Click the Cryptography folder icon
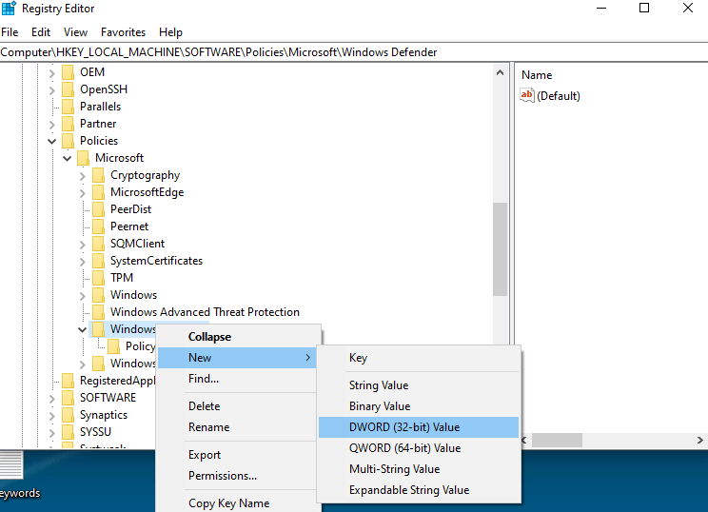This screenshot has width=708, height=512. (98, 175)
